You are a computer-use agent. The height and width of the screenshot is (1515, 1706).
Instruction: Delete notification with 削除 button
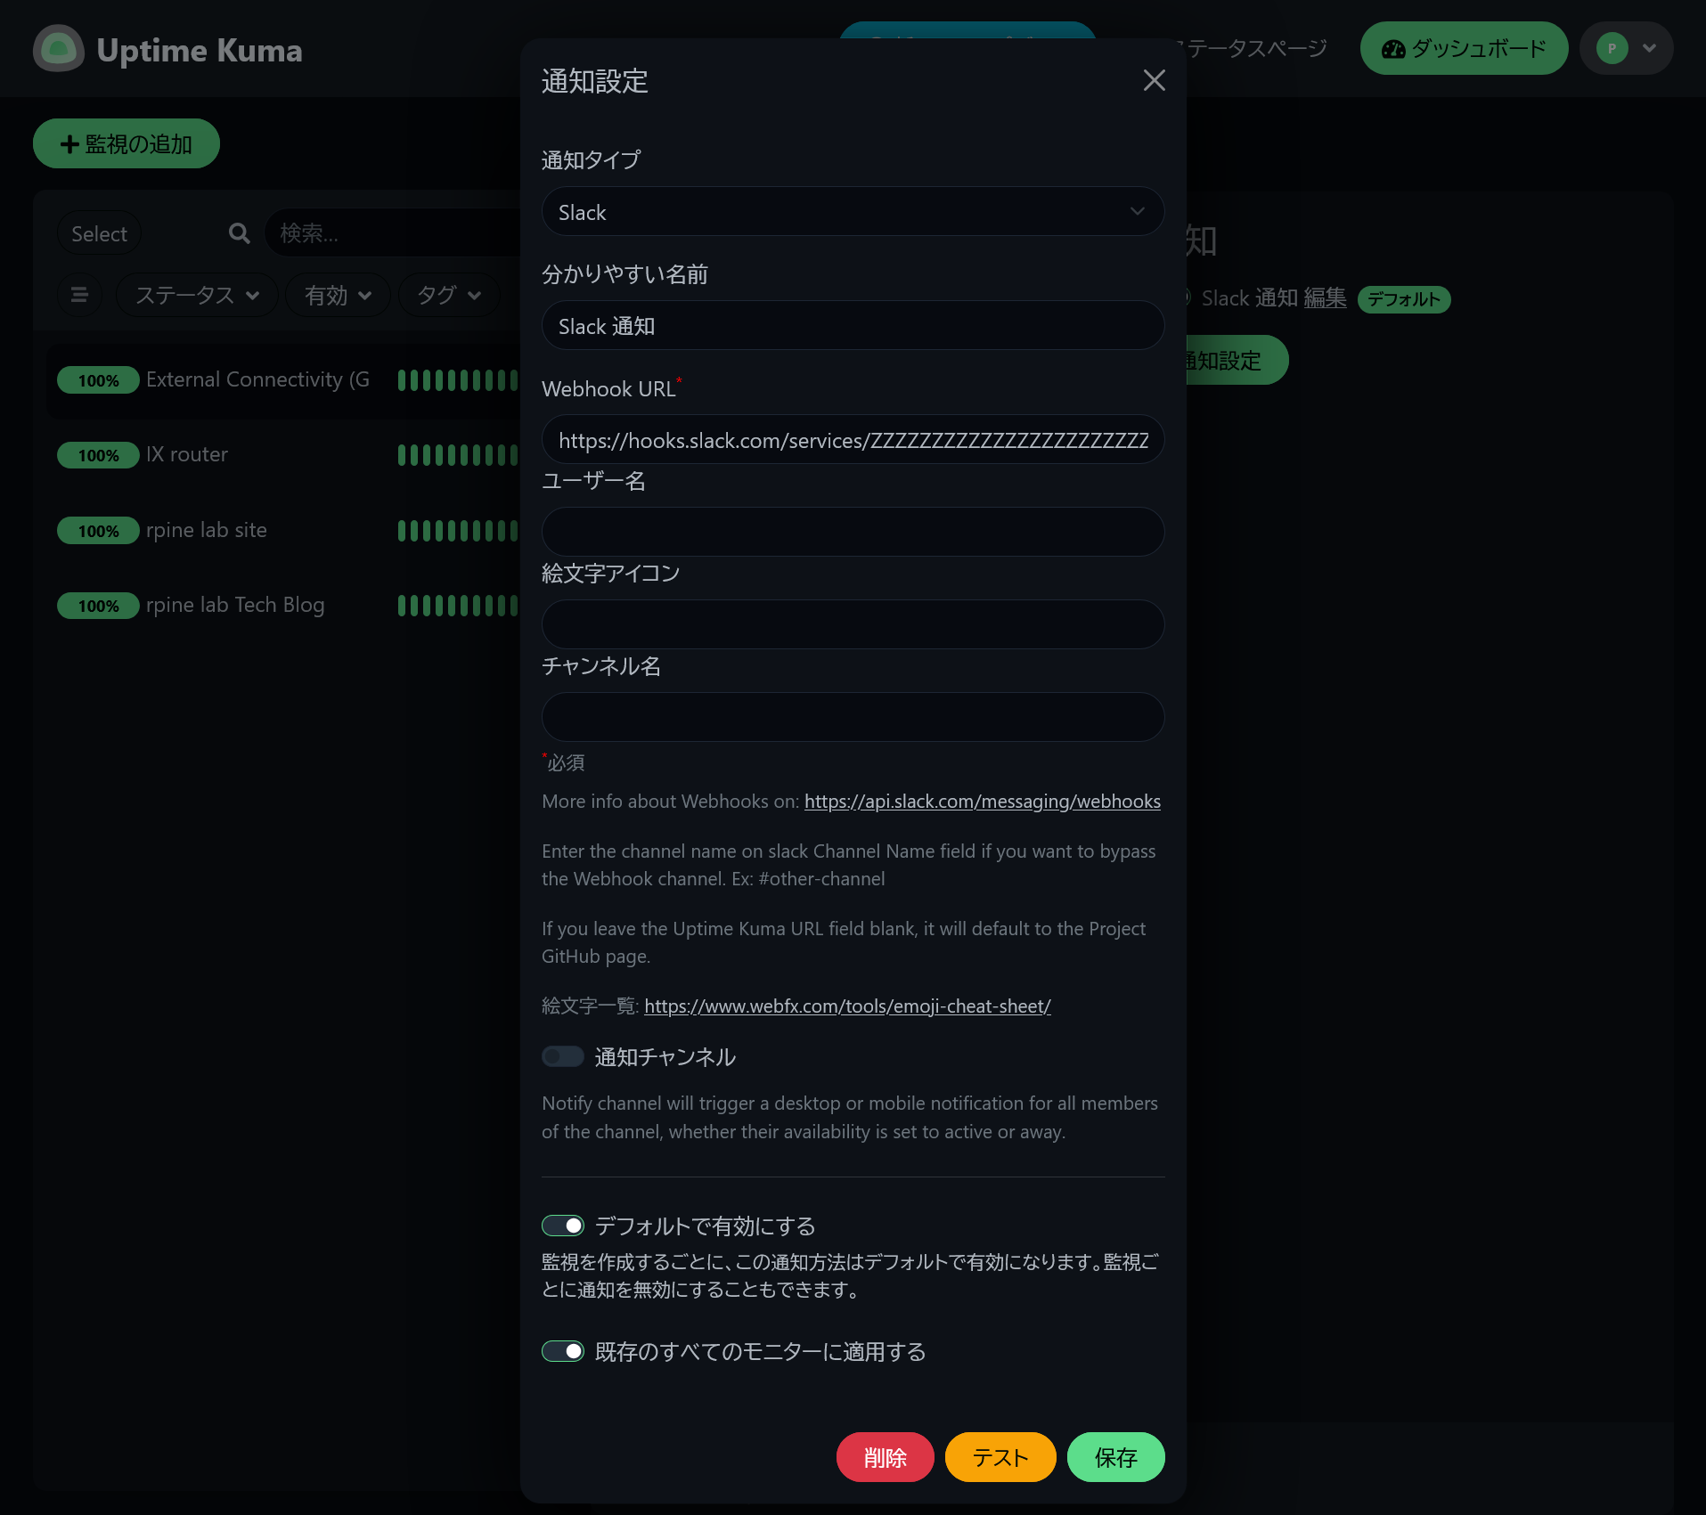tap(885, 1457)
